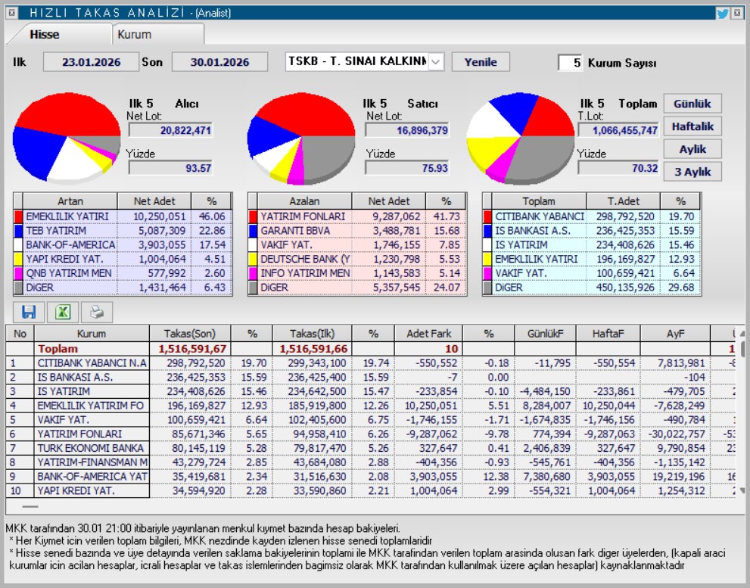Open the TSKB stock selection dropdown

[435, 62]
